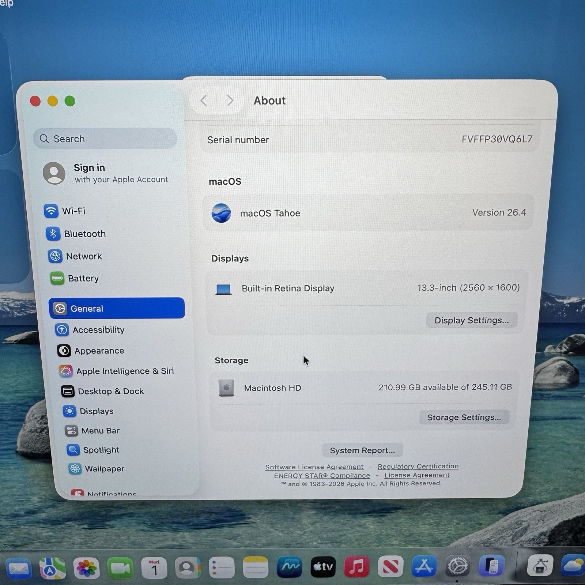The height and width of the screenshot is (585, 585).
Task: Open the Software License Agreement link
Action: coord(314,467)
